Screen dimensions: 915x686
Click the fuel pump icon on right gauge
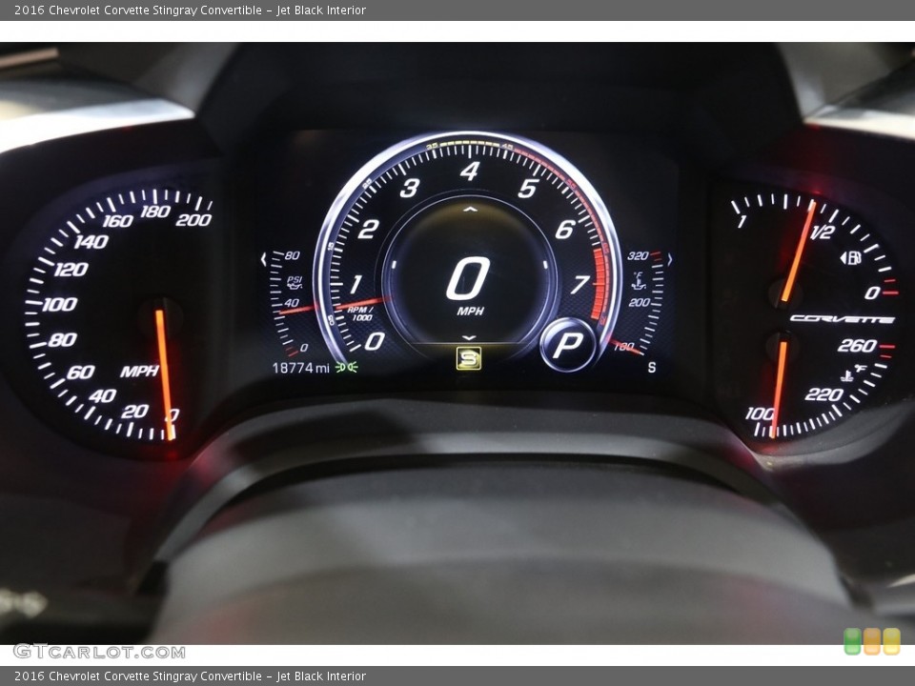coord(851,257)
